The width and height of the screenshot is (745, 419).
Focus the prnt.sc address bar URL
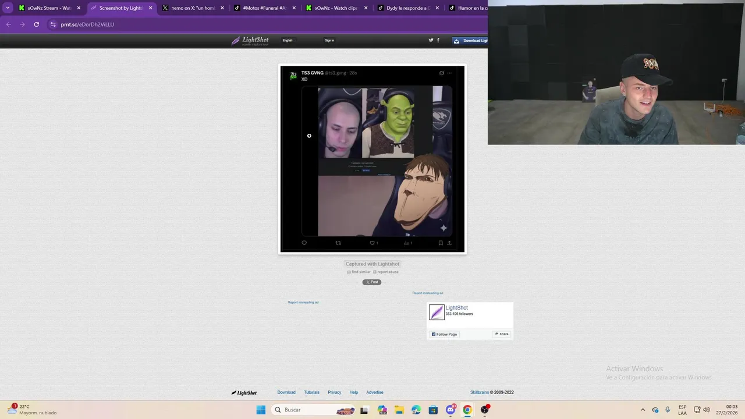point(87,24)
